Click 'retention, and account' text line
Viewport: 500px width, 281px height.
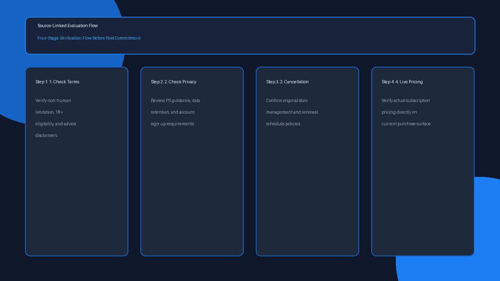(172, 112)
